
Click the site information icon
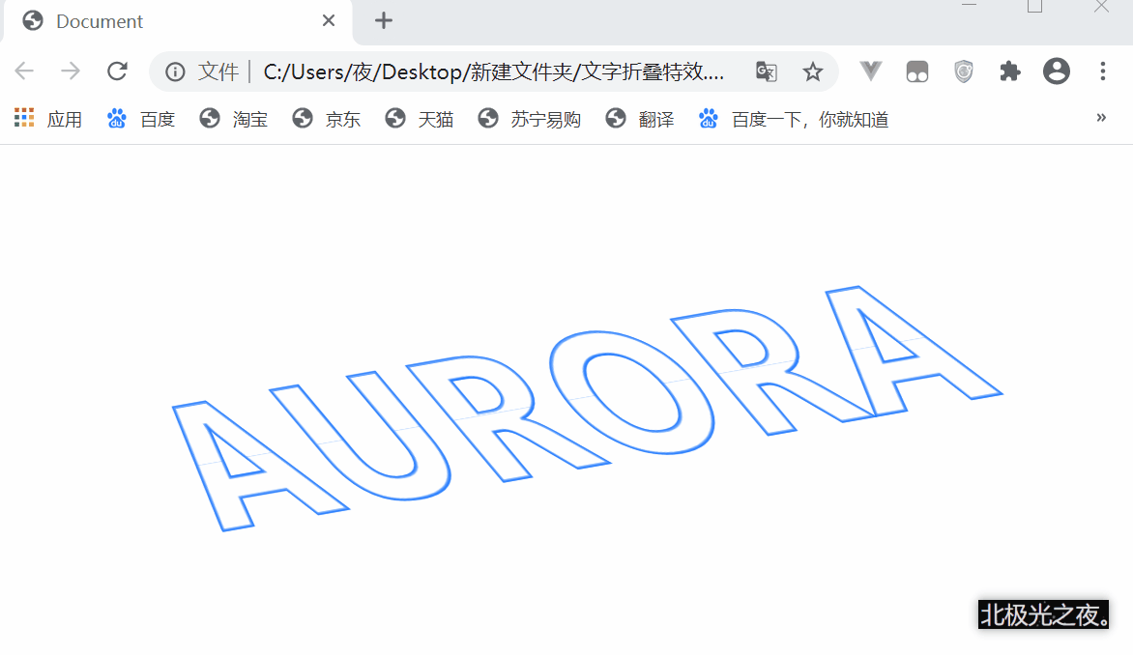click(175, 71)
